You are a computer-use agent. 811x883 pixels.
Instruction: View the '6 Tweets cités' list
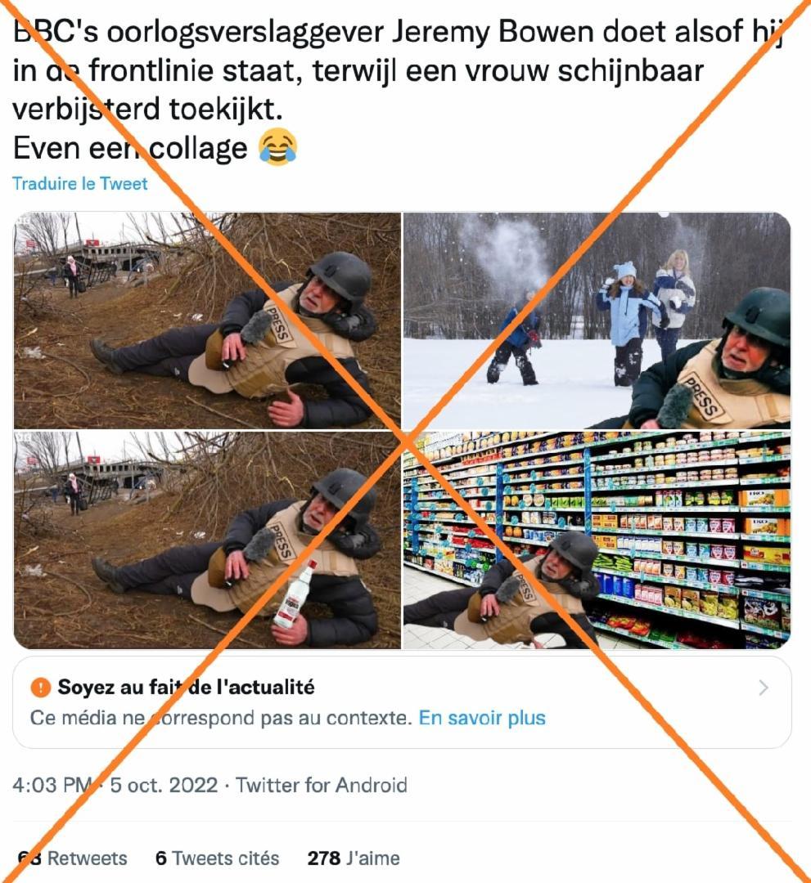tap(217, 858)
